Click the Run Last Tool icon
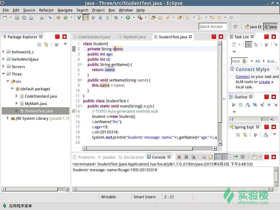Screen dimensions: 280x210 [x=140, y=17]
